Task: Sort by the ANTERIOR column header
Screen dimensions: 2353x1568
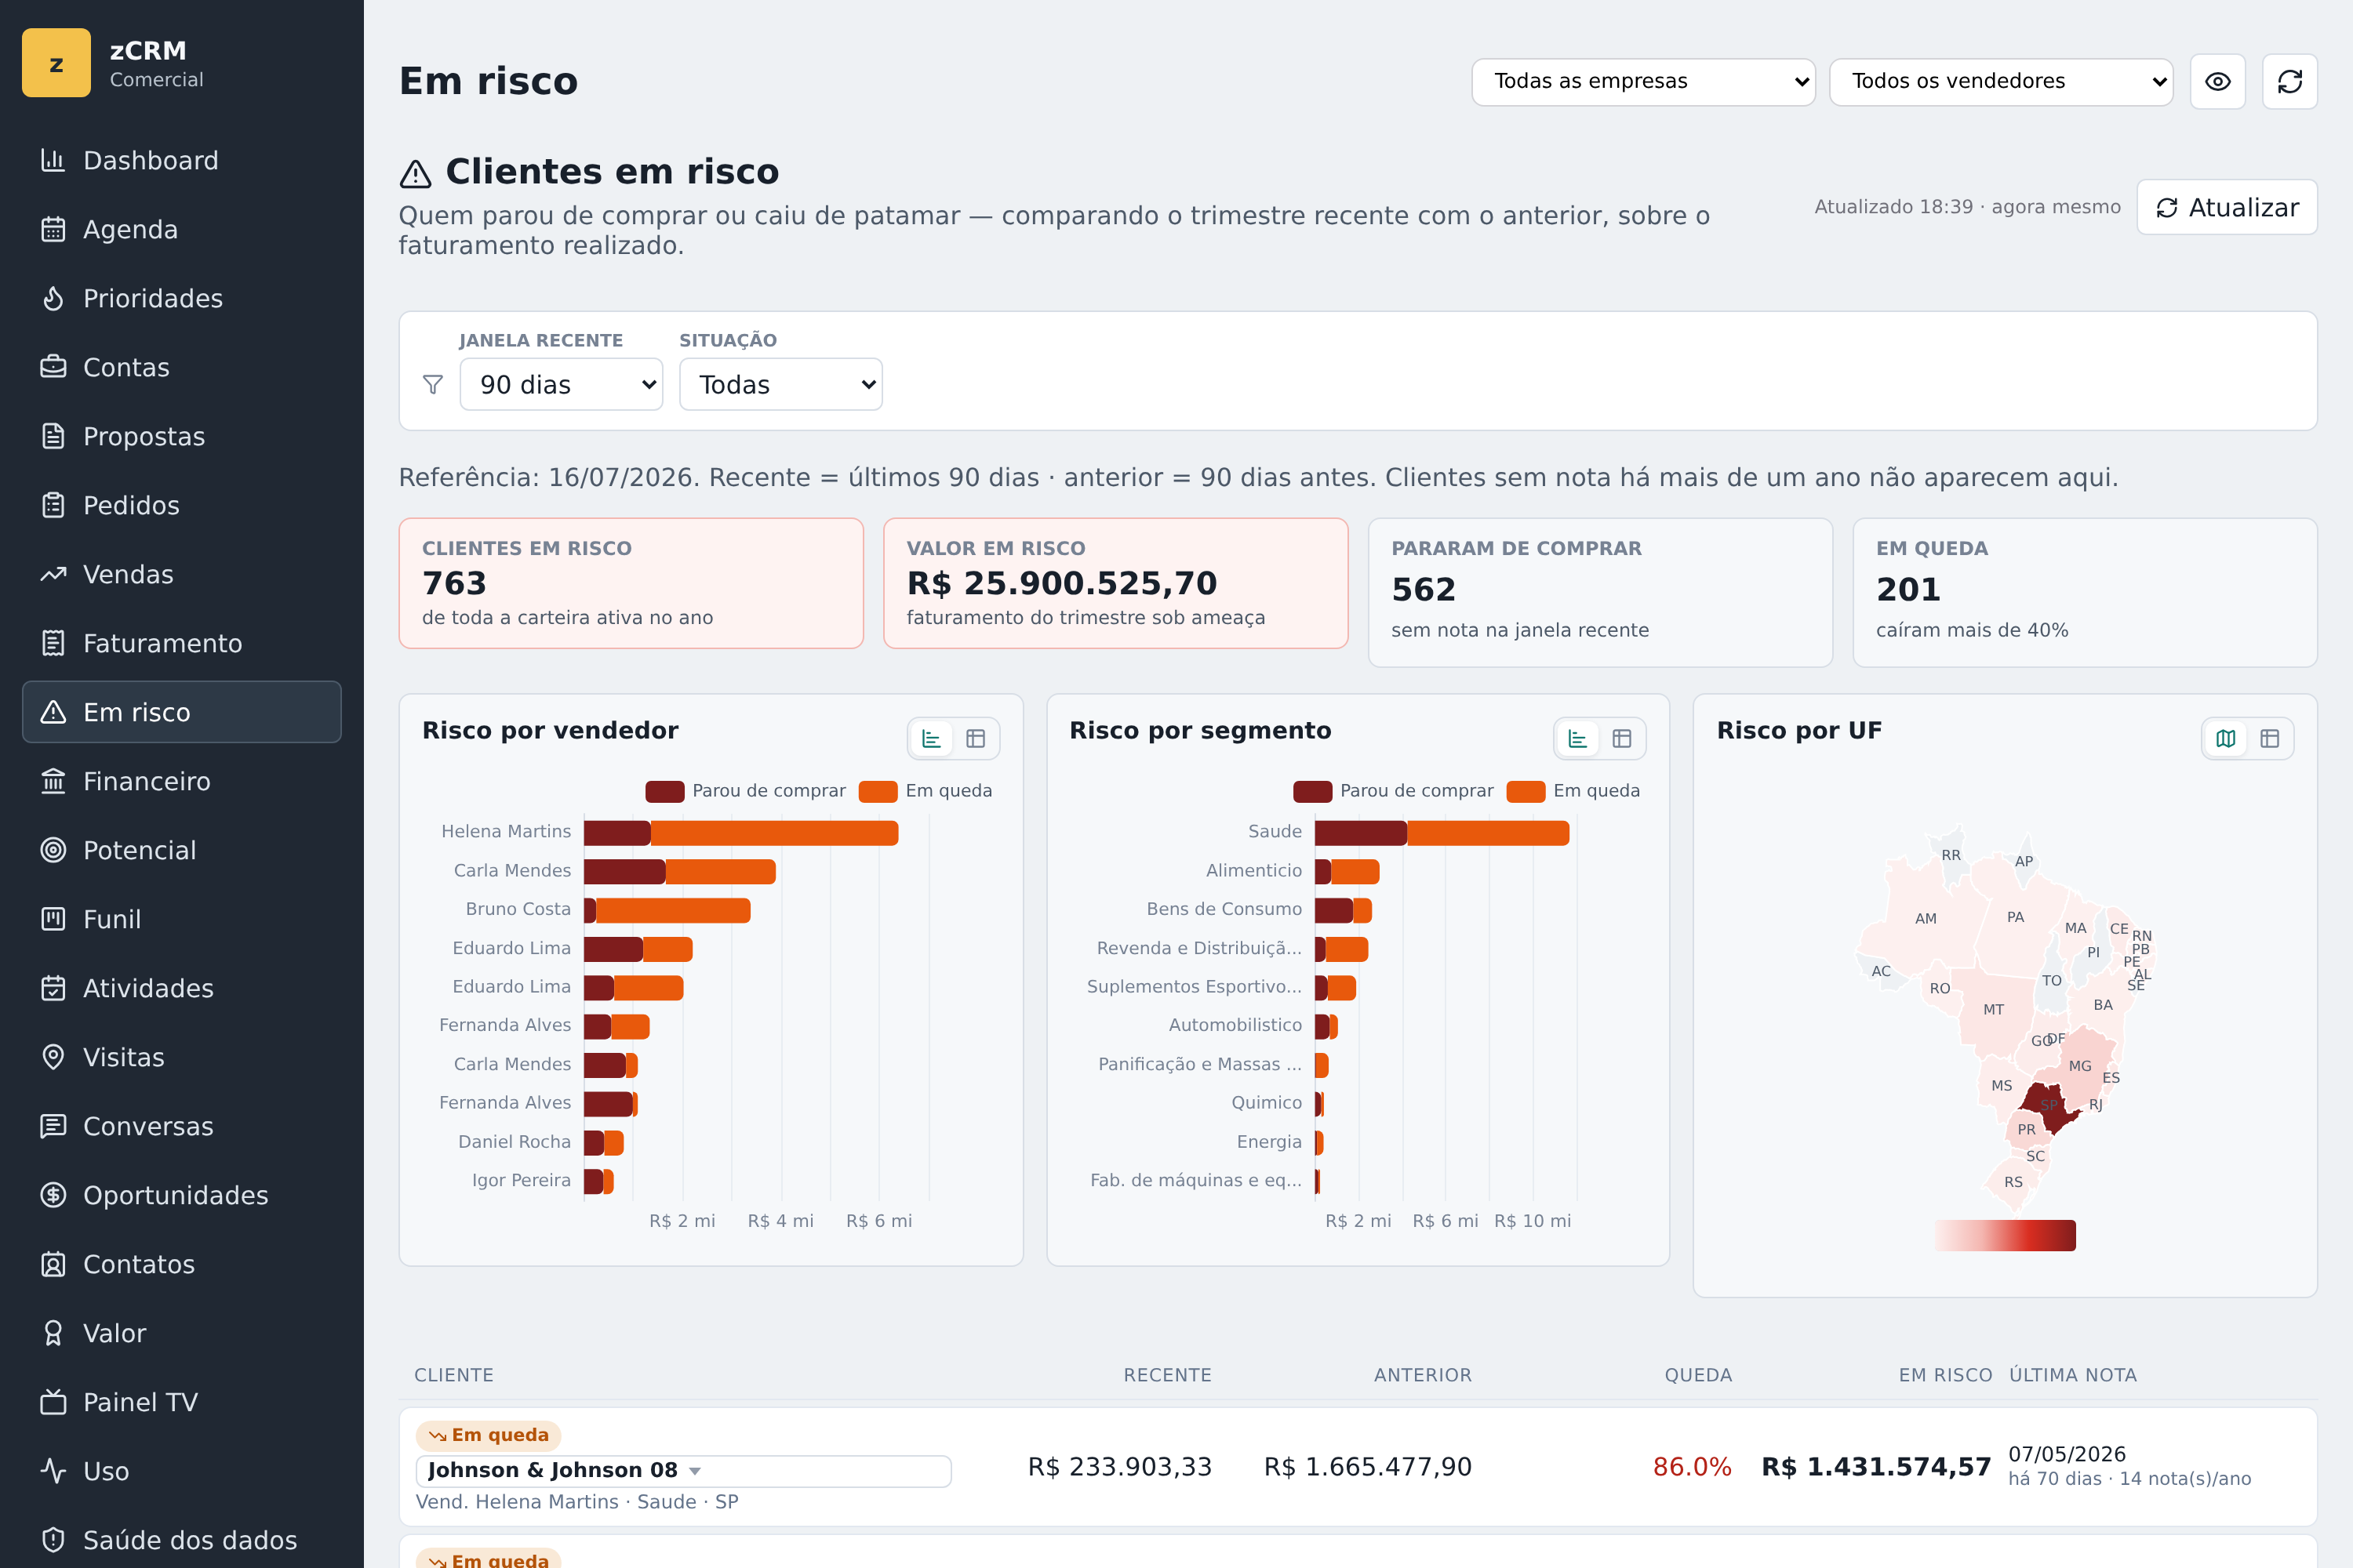Action: click(x=1423, y=1375)
